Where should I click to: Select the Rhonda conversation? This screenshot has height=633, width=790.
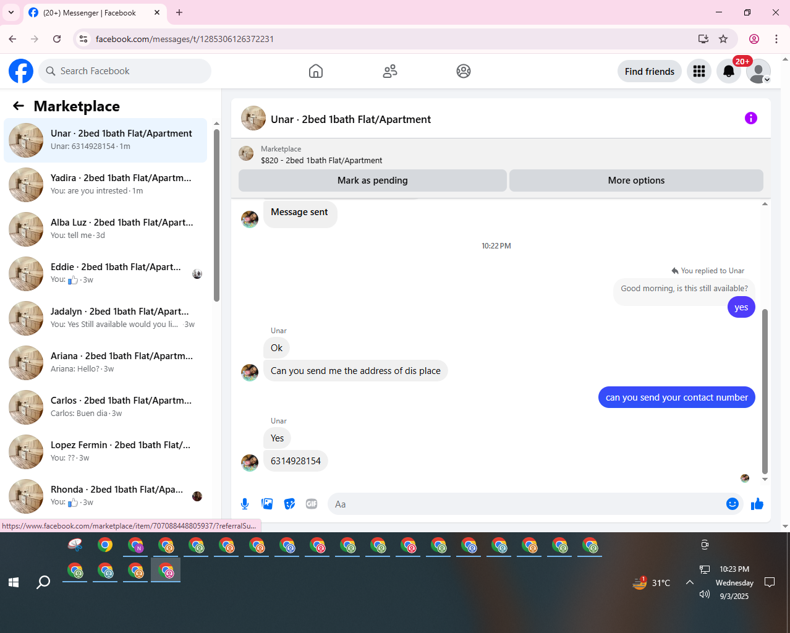coord(106,496)
